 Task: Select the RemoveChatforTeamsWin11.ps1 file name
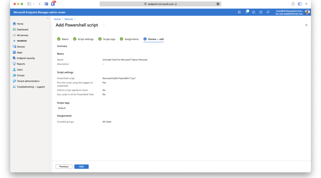pos(119,78)
